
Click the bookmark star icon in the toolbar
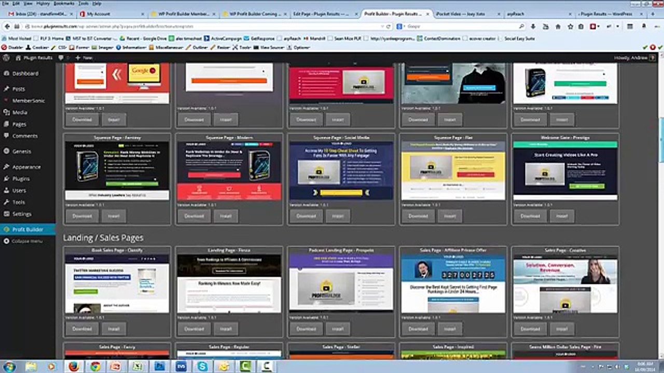(x=570, y=26)
